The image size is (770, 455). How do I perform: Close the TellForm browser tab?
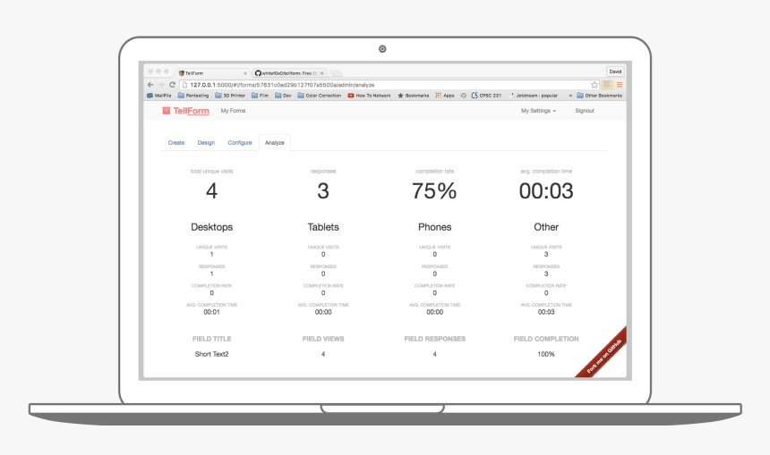244,72
